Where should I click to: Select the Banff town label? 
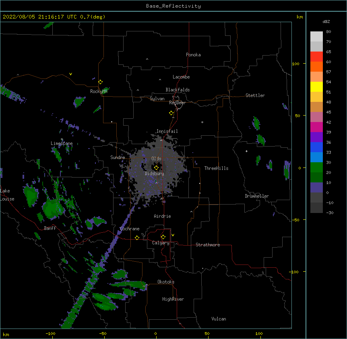[x=50, y=228]
